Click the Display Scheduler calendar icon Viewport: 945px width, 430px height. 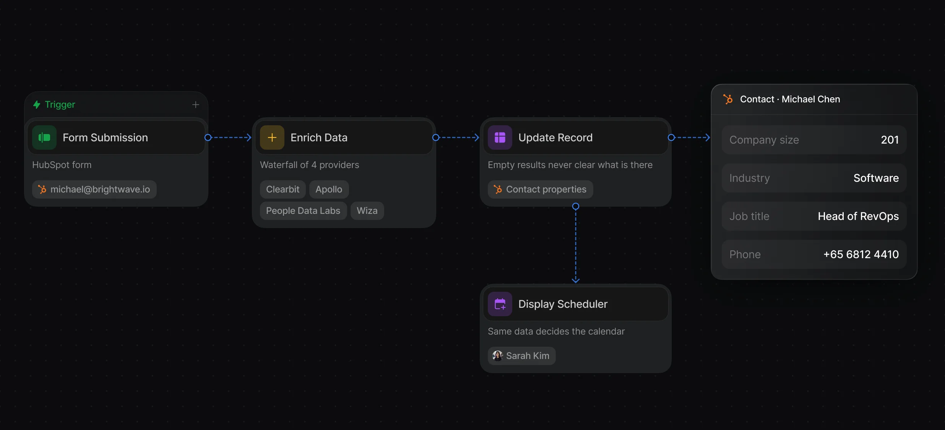500,304
